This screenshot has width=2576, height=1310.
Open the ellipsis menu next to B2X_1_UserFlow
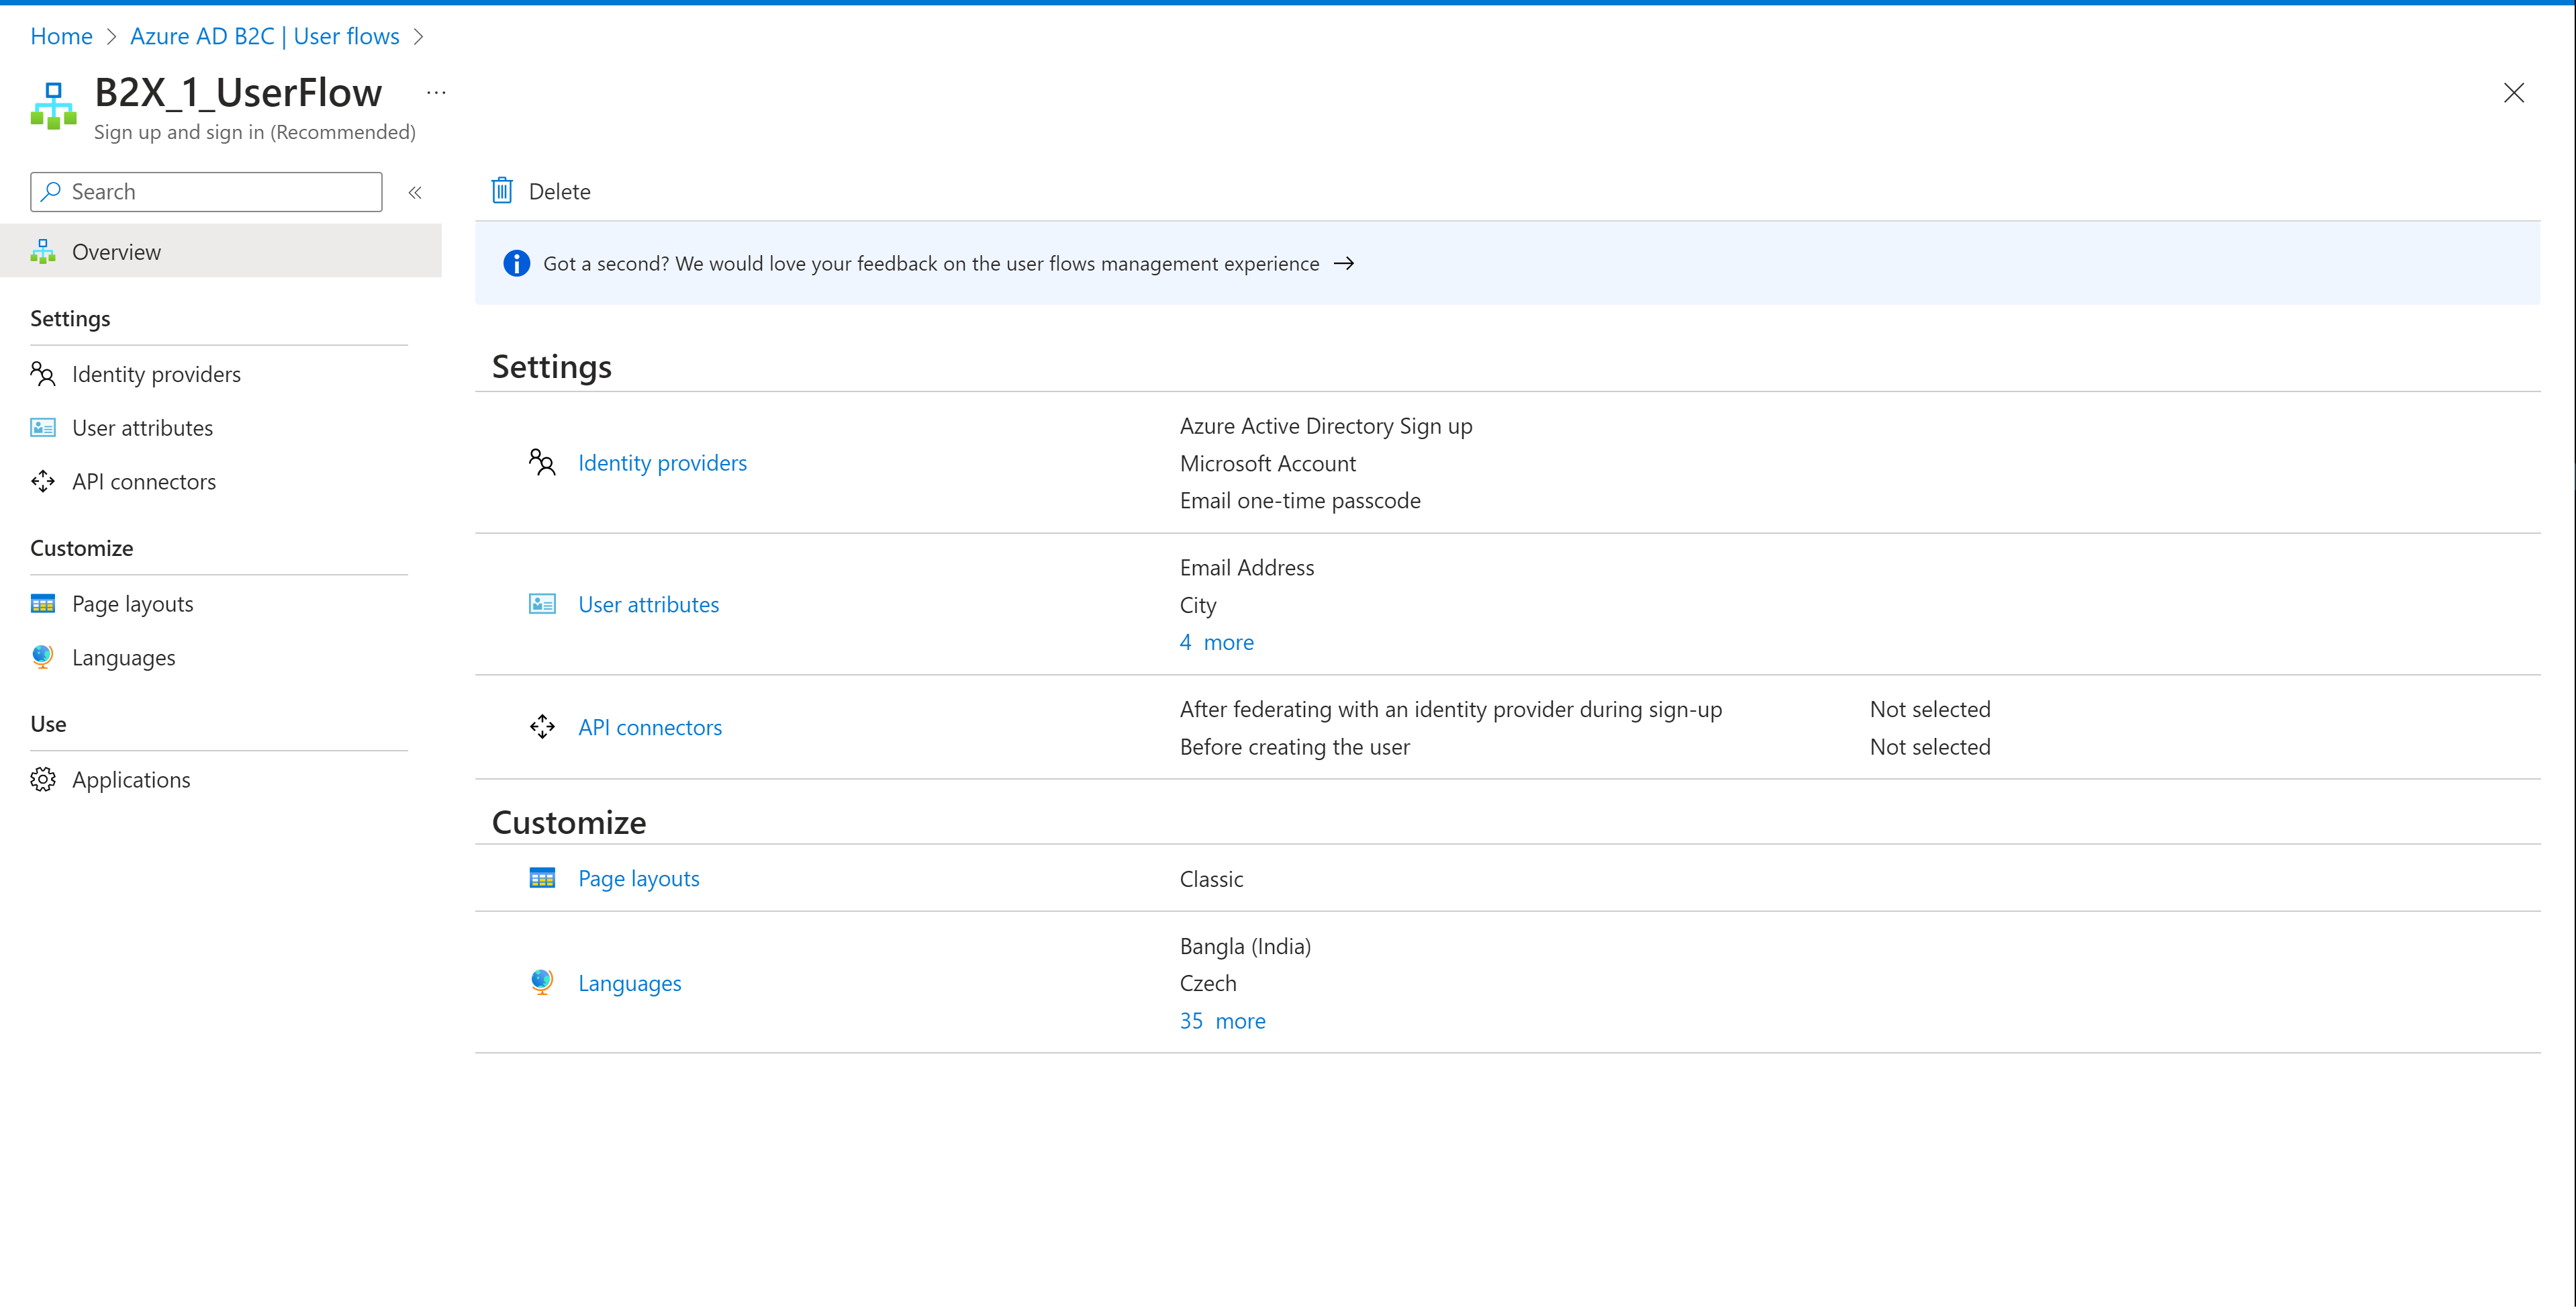(x=436, y=93)
